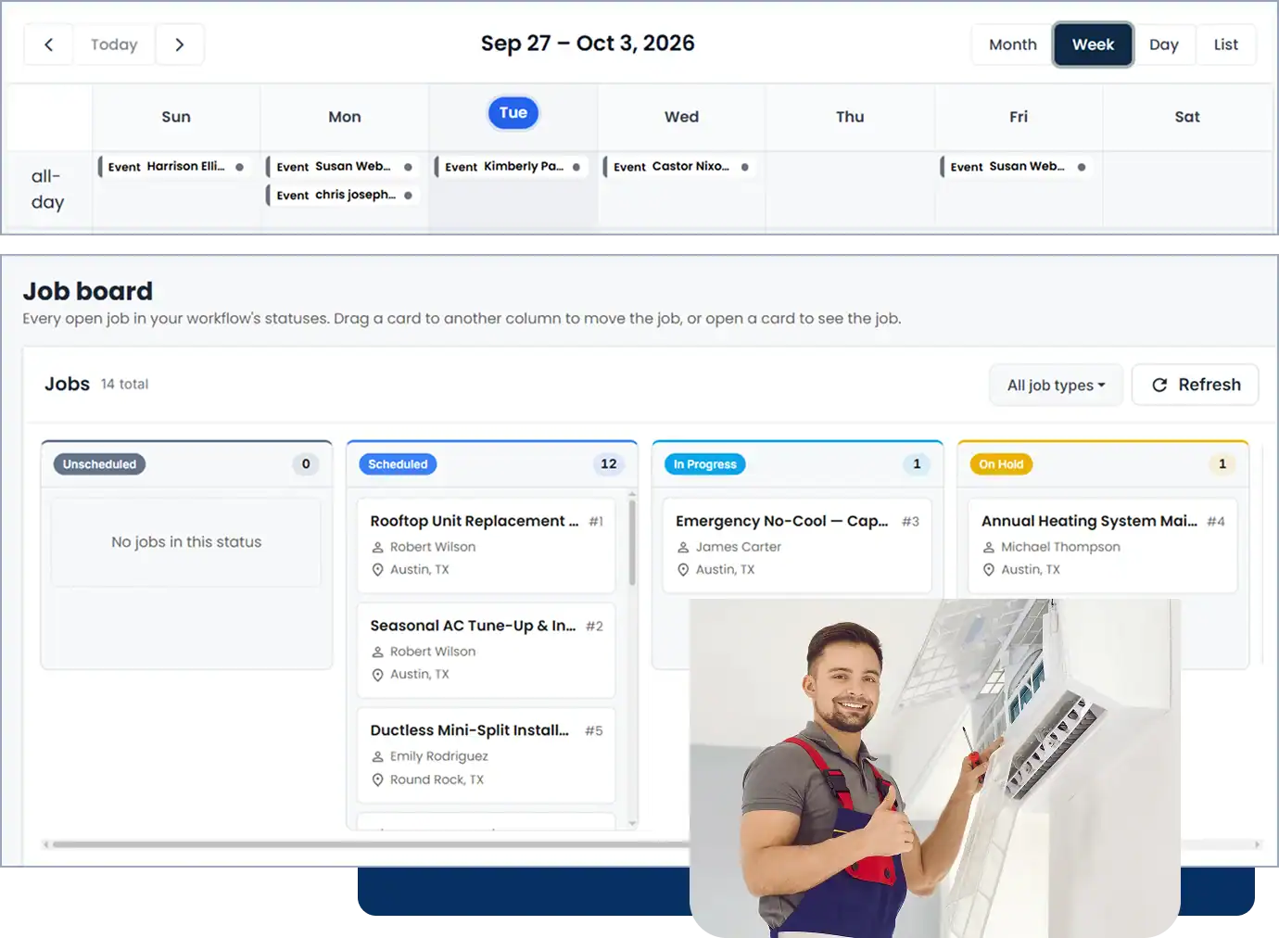Screen dimensions: 1279x938
Task: Click the Refresh button
Action: point(1196,385)
